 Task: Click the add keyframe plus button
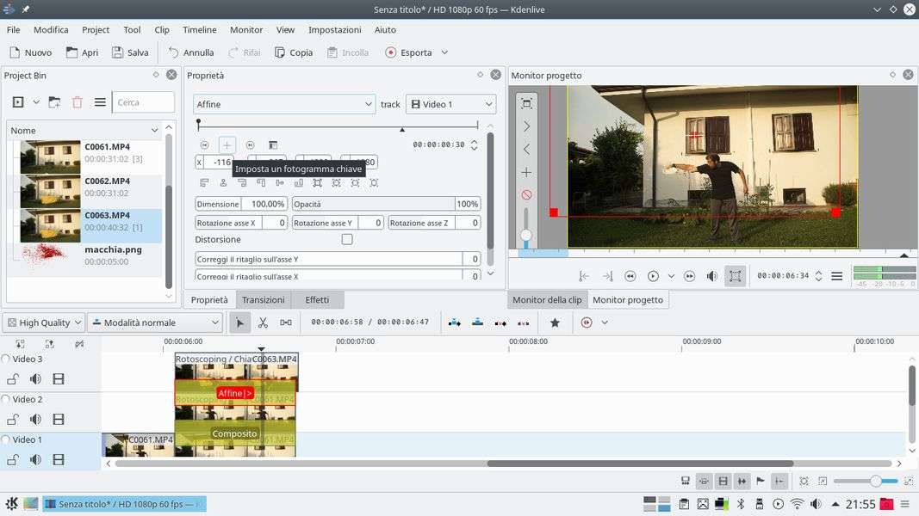click(x=227, y=145)
